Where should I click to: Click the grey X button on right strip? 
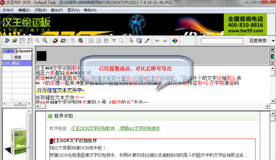pos(272,50)
